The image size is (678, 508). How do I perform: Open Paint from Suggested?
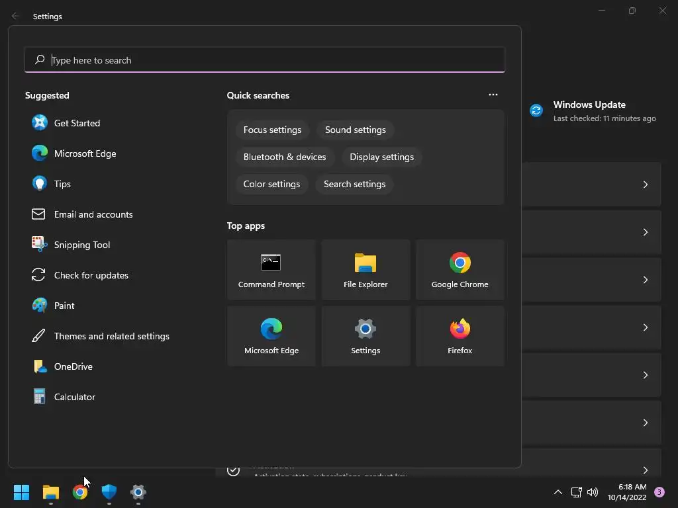coord(64,306)
